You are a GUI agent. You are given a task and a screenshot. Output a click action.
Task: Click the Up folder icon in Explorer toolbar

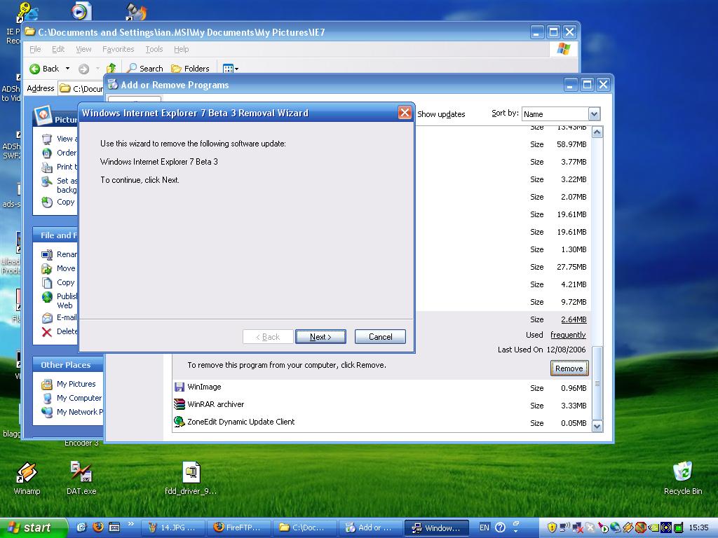click(110, 69)
